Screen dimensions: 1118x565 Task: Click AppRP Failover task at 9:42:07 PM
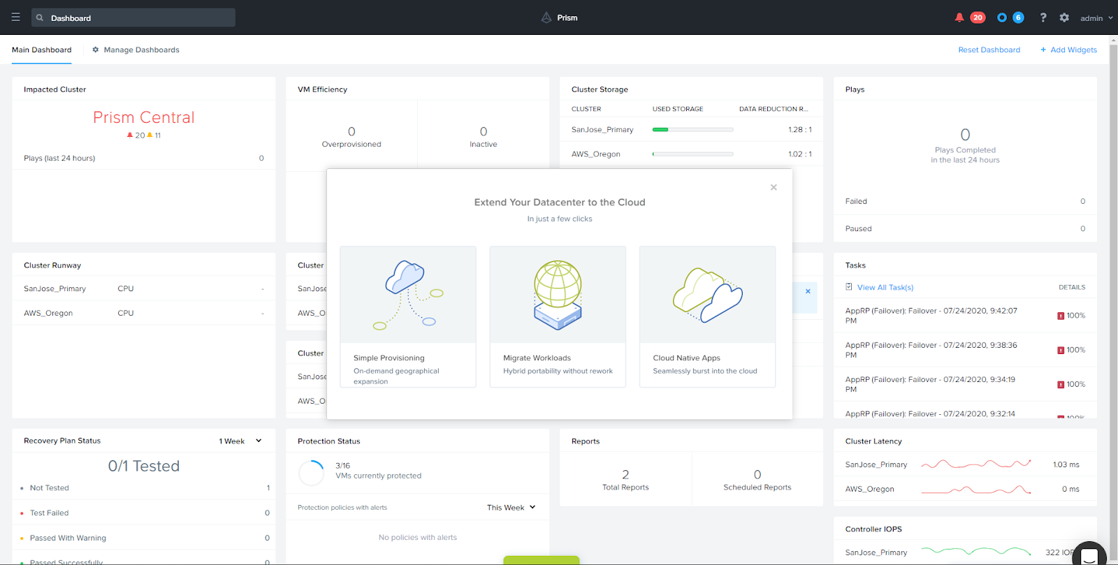point(931,316)
